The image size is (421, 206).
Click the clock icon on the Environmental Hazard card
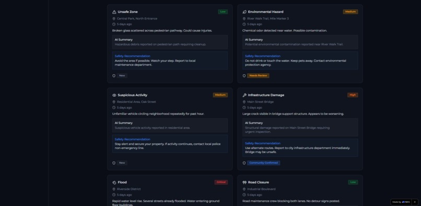[244, 24]
